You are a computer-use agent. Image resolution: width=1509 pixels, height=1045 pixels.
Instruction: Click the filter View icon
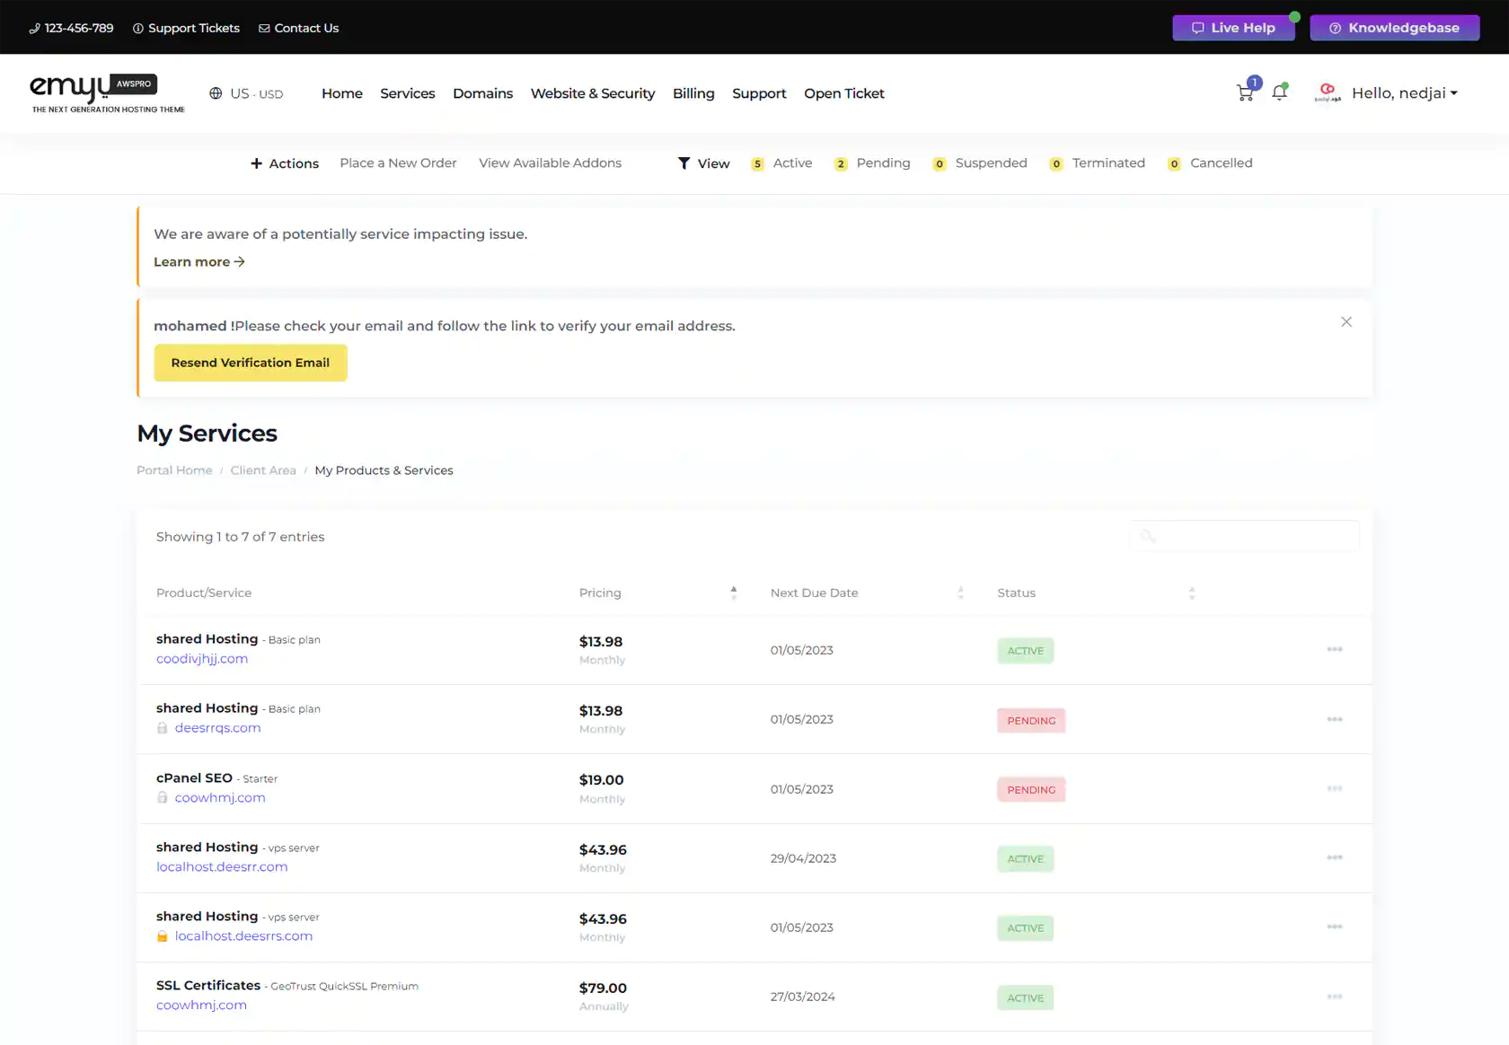pos(684,162)
